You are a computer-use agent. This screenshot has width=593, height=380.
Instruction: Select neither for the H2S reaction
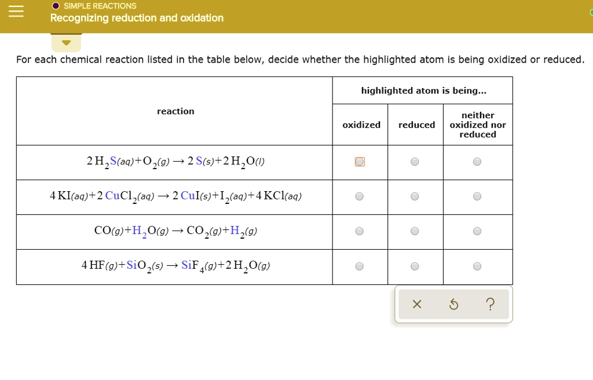pos(477,162)
